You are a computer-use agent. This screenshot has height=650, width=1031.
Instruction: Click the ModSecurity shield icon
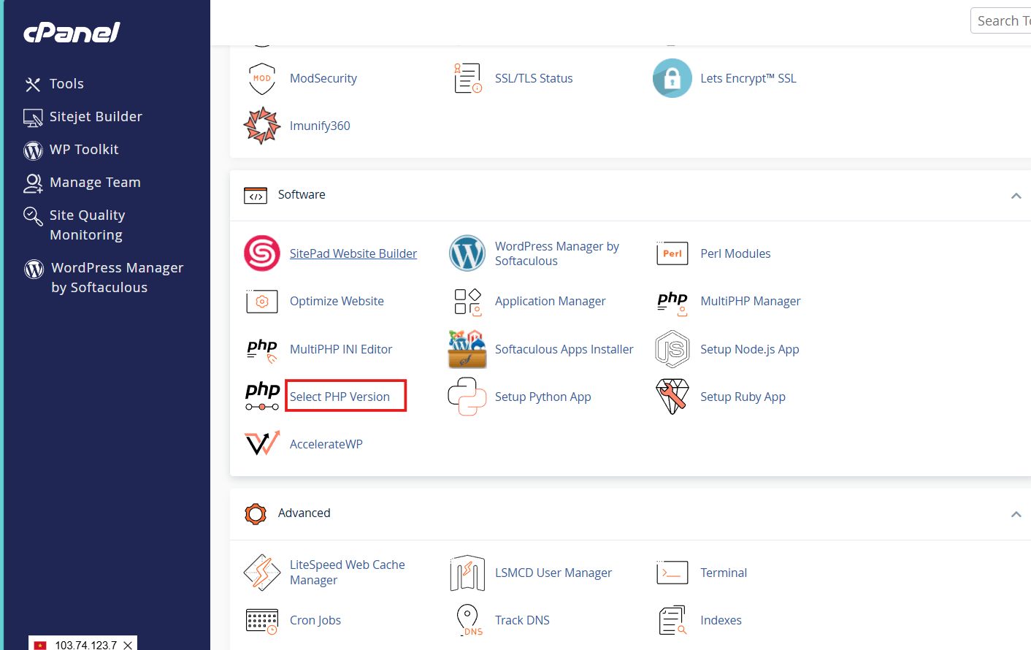(x=262, y=79)
